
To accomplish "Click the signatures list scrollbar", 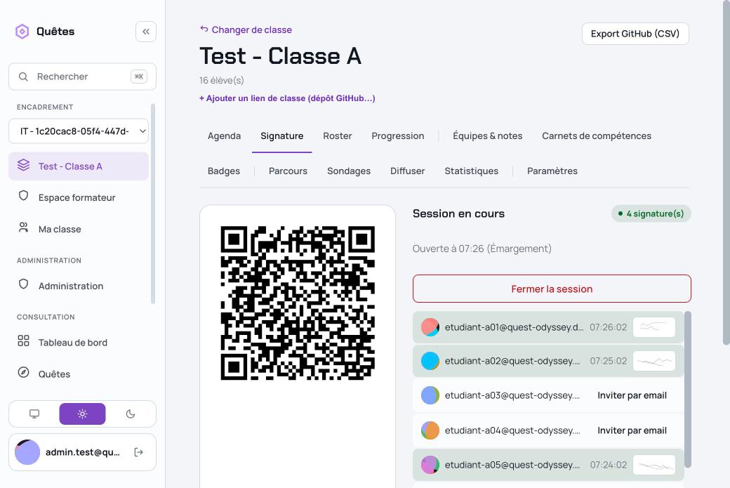I will pos(688,389).
